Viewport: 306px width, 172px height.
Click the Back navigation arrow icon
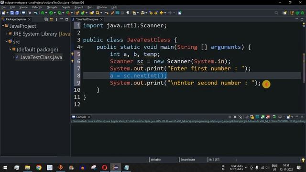[x=162, y=13]
